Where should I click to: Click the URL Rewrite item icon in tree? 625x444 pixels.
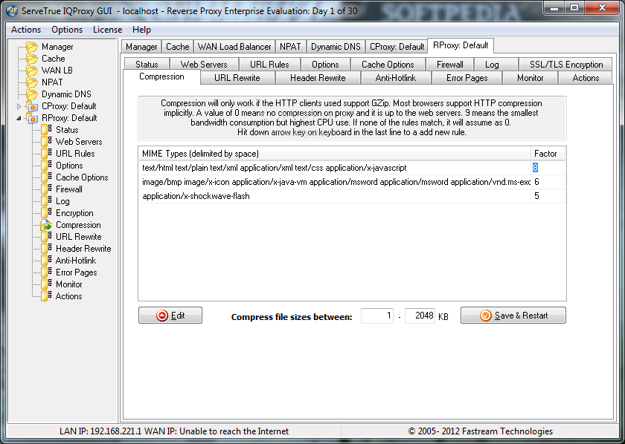47,237
